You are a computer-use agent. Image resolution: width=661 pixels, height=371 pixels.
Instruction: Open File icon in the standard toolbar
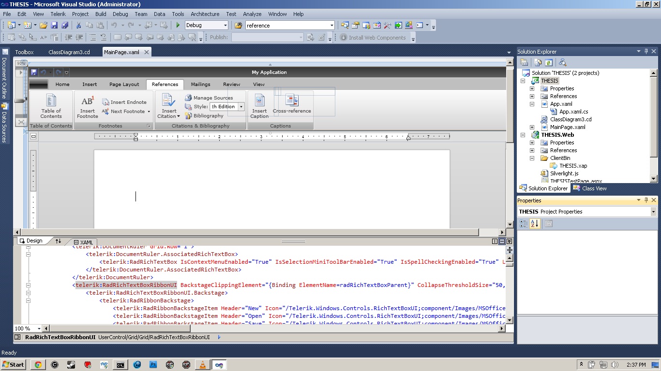coord(44,26)
